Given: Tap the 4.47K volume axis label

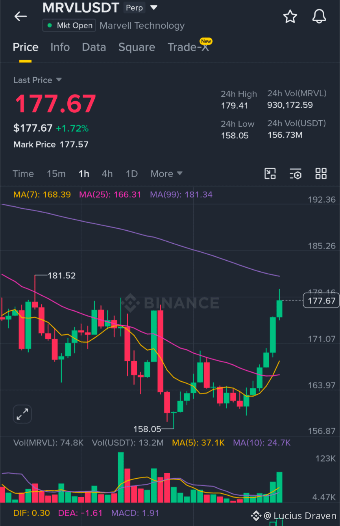Looking at the screenshot, I should click(x=324, y=497).
